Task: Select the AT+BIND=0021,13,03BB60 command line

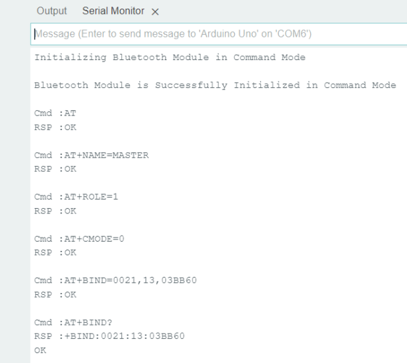Action: [115, 280]
